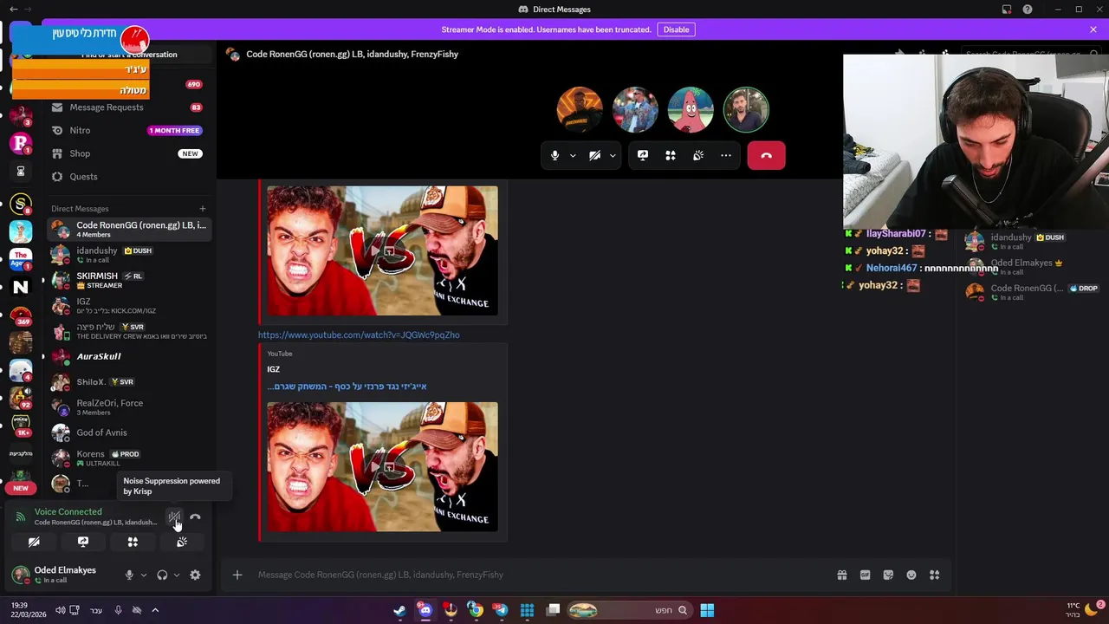Open Korens direct message
The width and height of the screenshot is (1109, 624).
point(127,458)
